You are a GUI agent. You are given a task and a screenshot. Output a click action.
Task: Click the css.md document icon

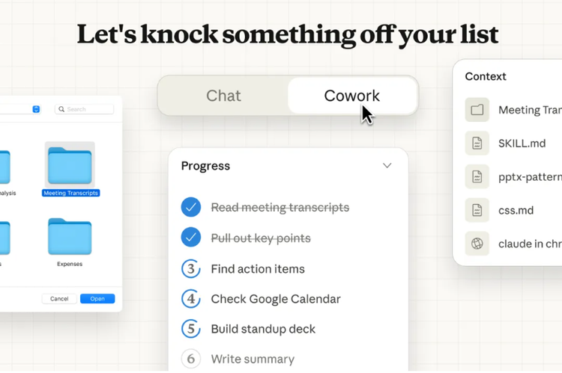[x=477, y=210]
